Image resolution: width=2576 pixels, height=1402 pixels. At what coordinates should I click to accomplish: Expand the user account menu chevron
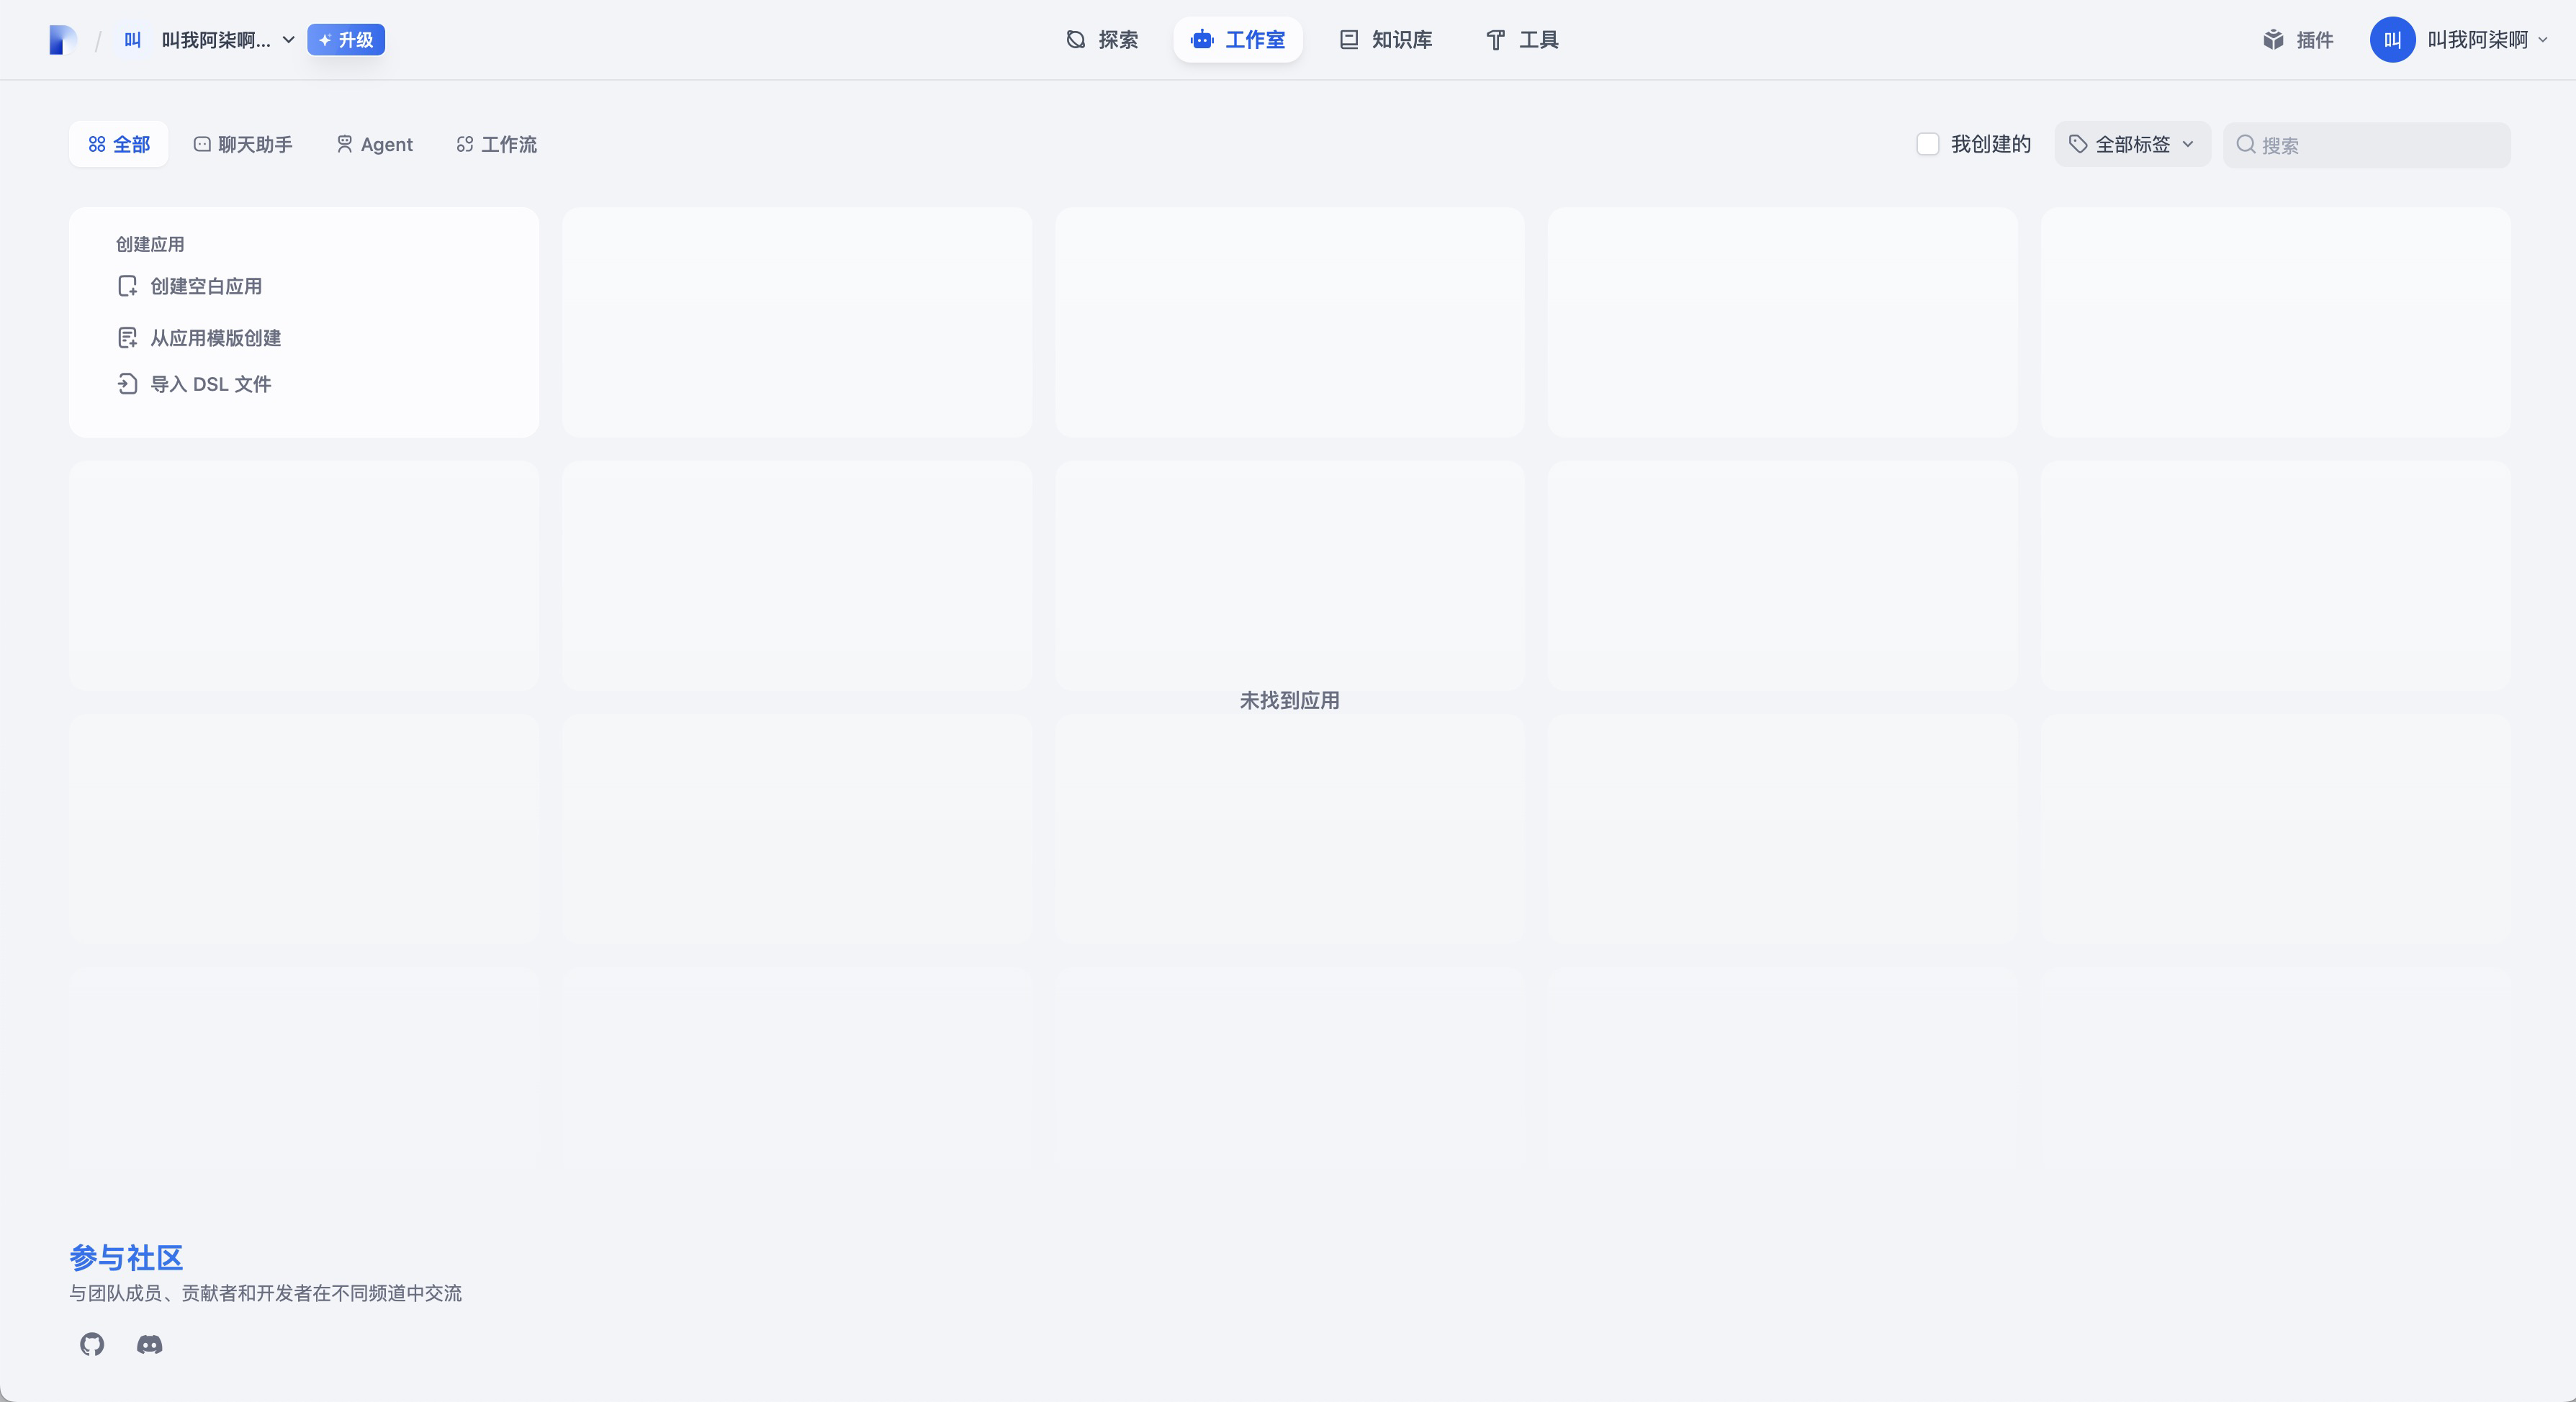click(x=2543, y=40)
